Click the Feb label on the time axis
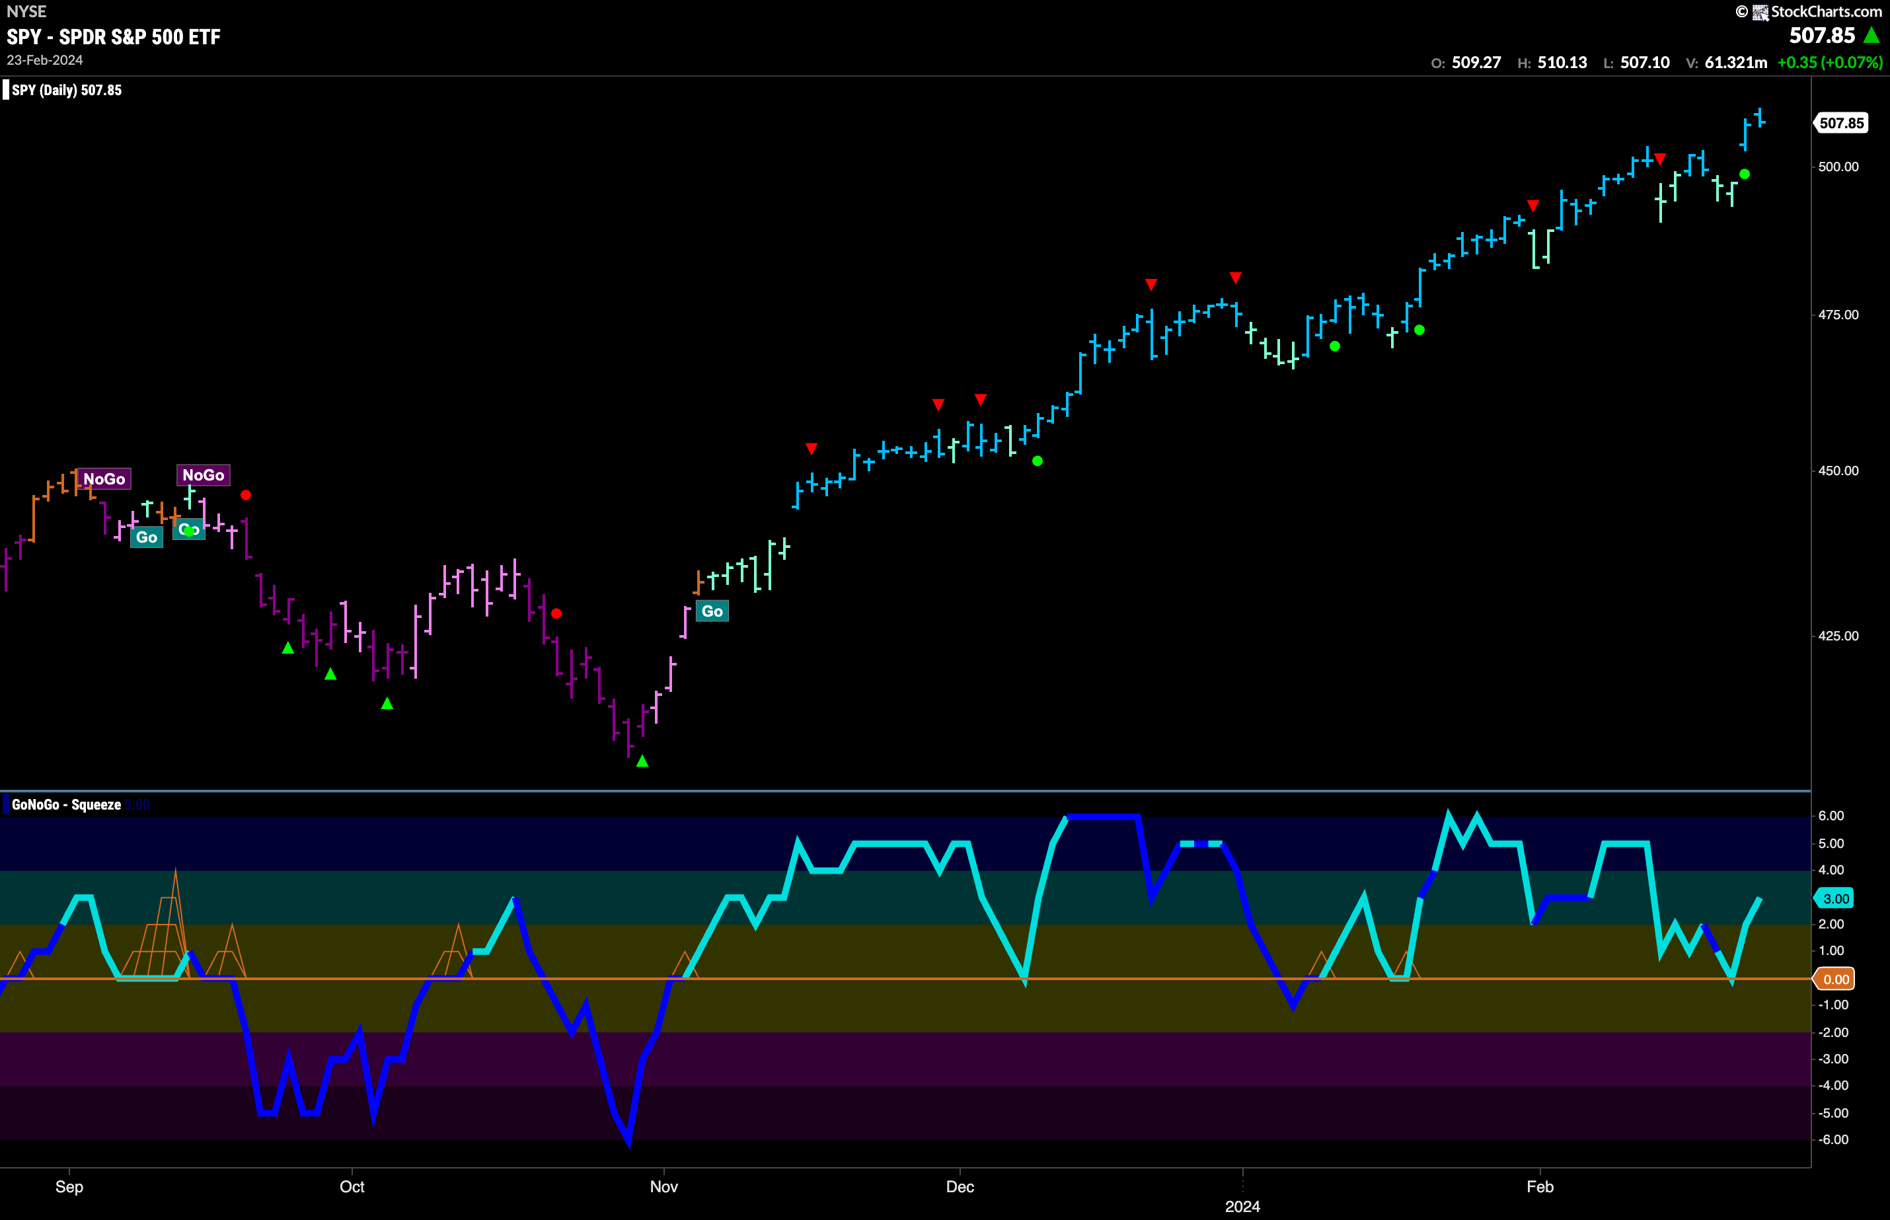 point(1540,1187)
